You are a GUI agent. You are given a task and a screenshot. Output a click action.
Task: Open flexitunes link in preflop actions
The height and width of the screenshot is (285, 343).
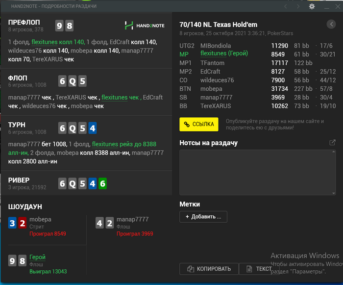(45, 42)
